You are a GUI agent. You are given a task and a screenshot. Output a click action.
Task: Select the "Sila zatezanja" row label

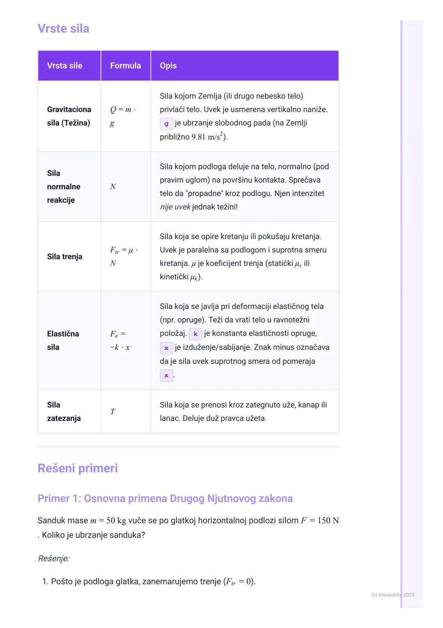(x=64, y=411)
